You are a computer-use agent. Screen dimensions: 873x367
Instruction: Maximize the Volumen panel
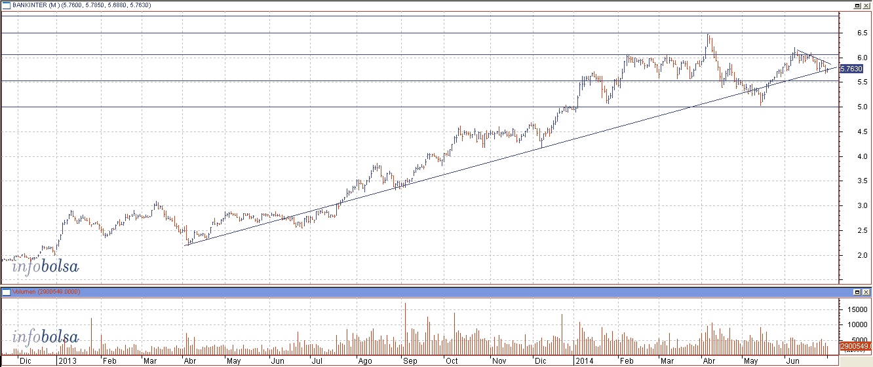pyautogui.click(x=856, y=291)
